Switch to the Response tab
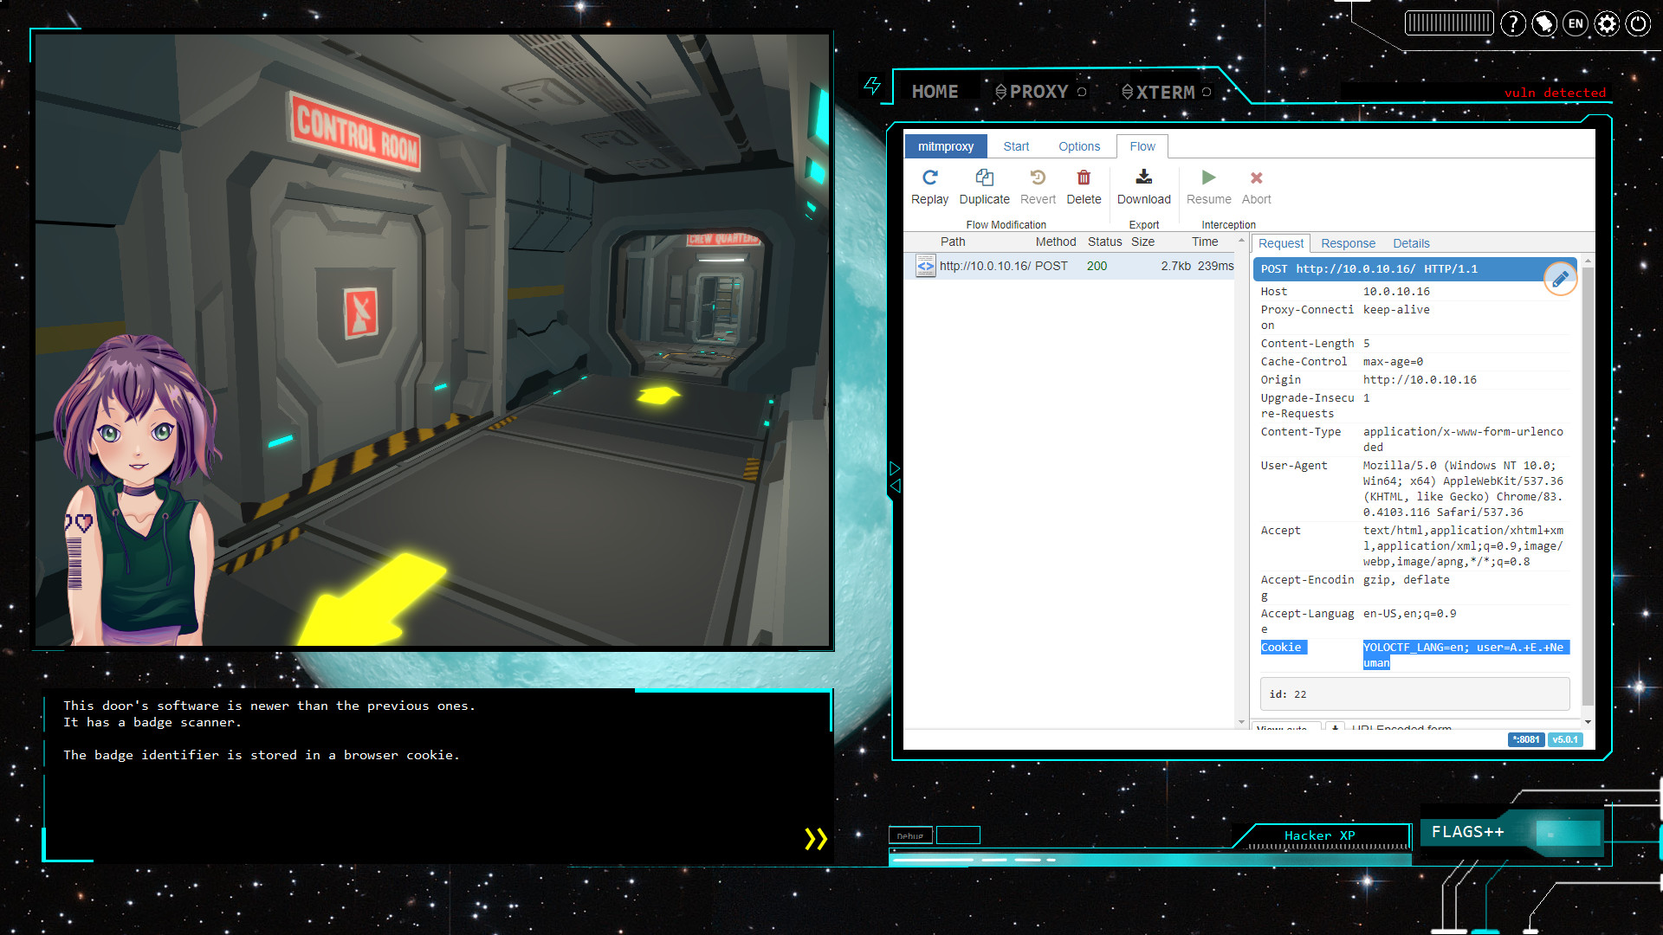Screen dimensions: 1663x935 pyautogui.click(x=1348, y=243)
